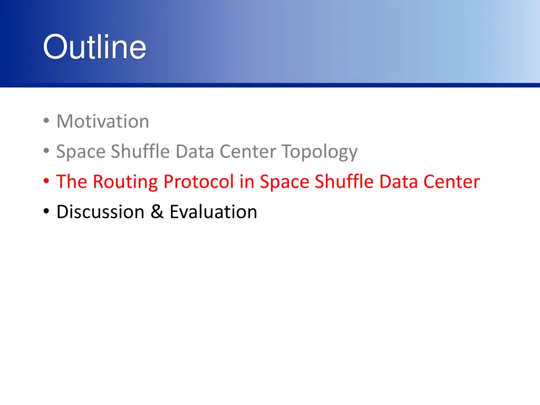Click the "Outline" slide title
Image resolution: width=540 pixels, height=405 pixels.
click(94, 47)
